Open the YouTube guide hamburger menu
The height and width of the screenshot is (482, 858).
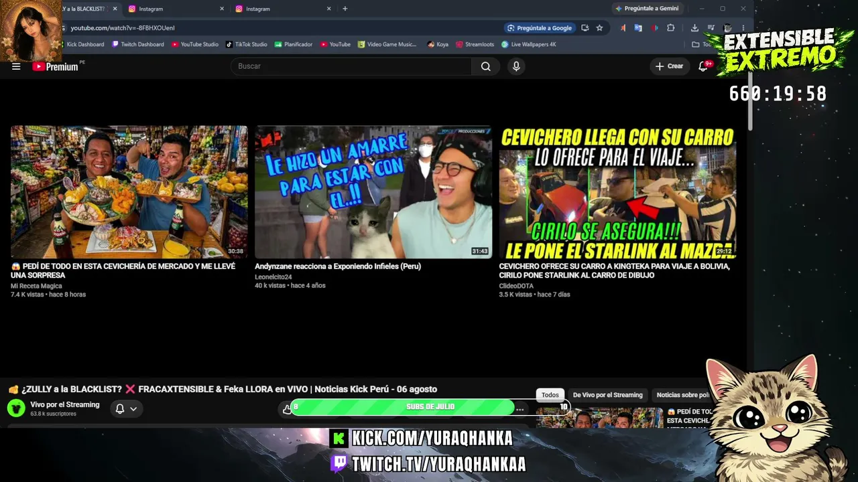[x=16, y=66]
